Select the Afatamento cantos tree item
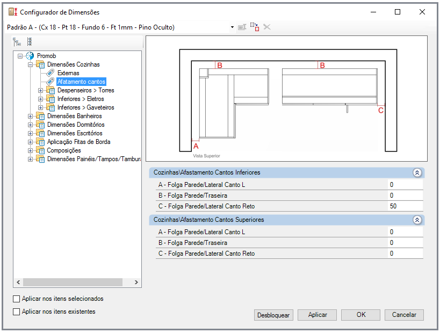Image resolution: width=440 pixels, height=333 pixels. pos(81,82)
